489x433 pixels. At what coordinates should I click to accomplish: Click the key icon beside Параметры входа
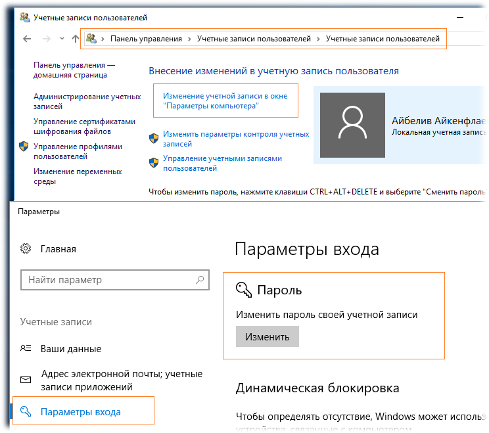pyautogui.click(x=26, y=411)
